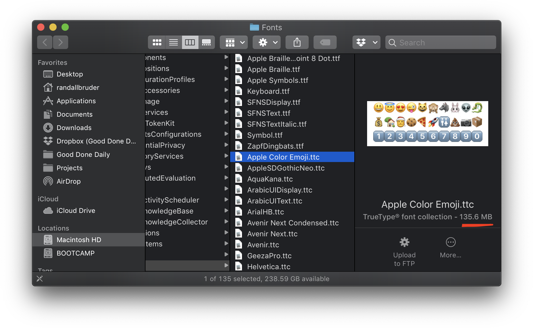Click the back navigation button
This screenshot has width=533, height=328.
click(x=44, y=42)
